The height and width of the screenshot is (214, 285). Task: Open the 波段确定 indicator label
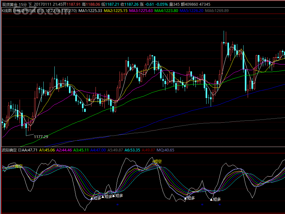pos(9,150)
